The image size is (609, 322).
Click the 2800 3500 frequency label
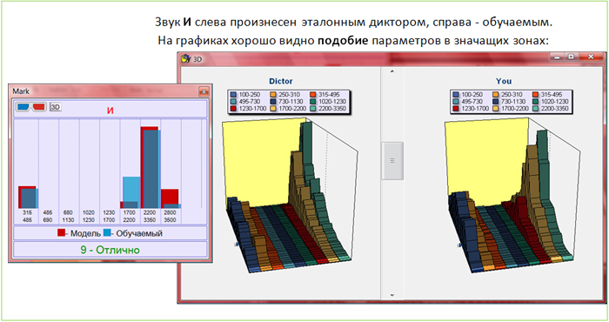point(170,217)
